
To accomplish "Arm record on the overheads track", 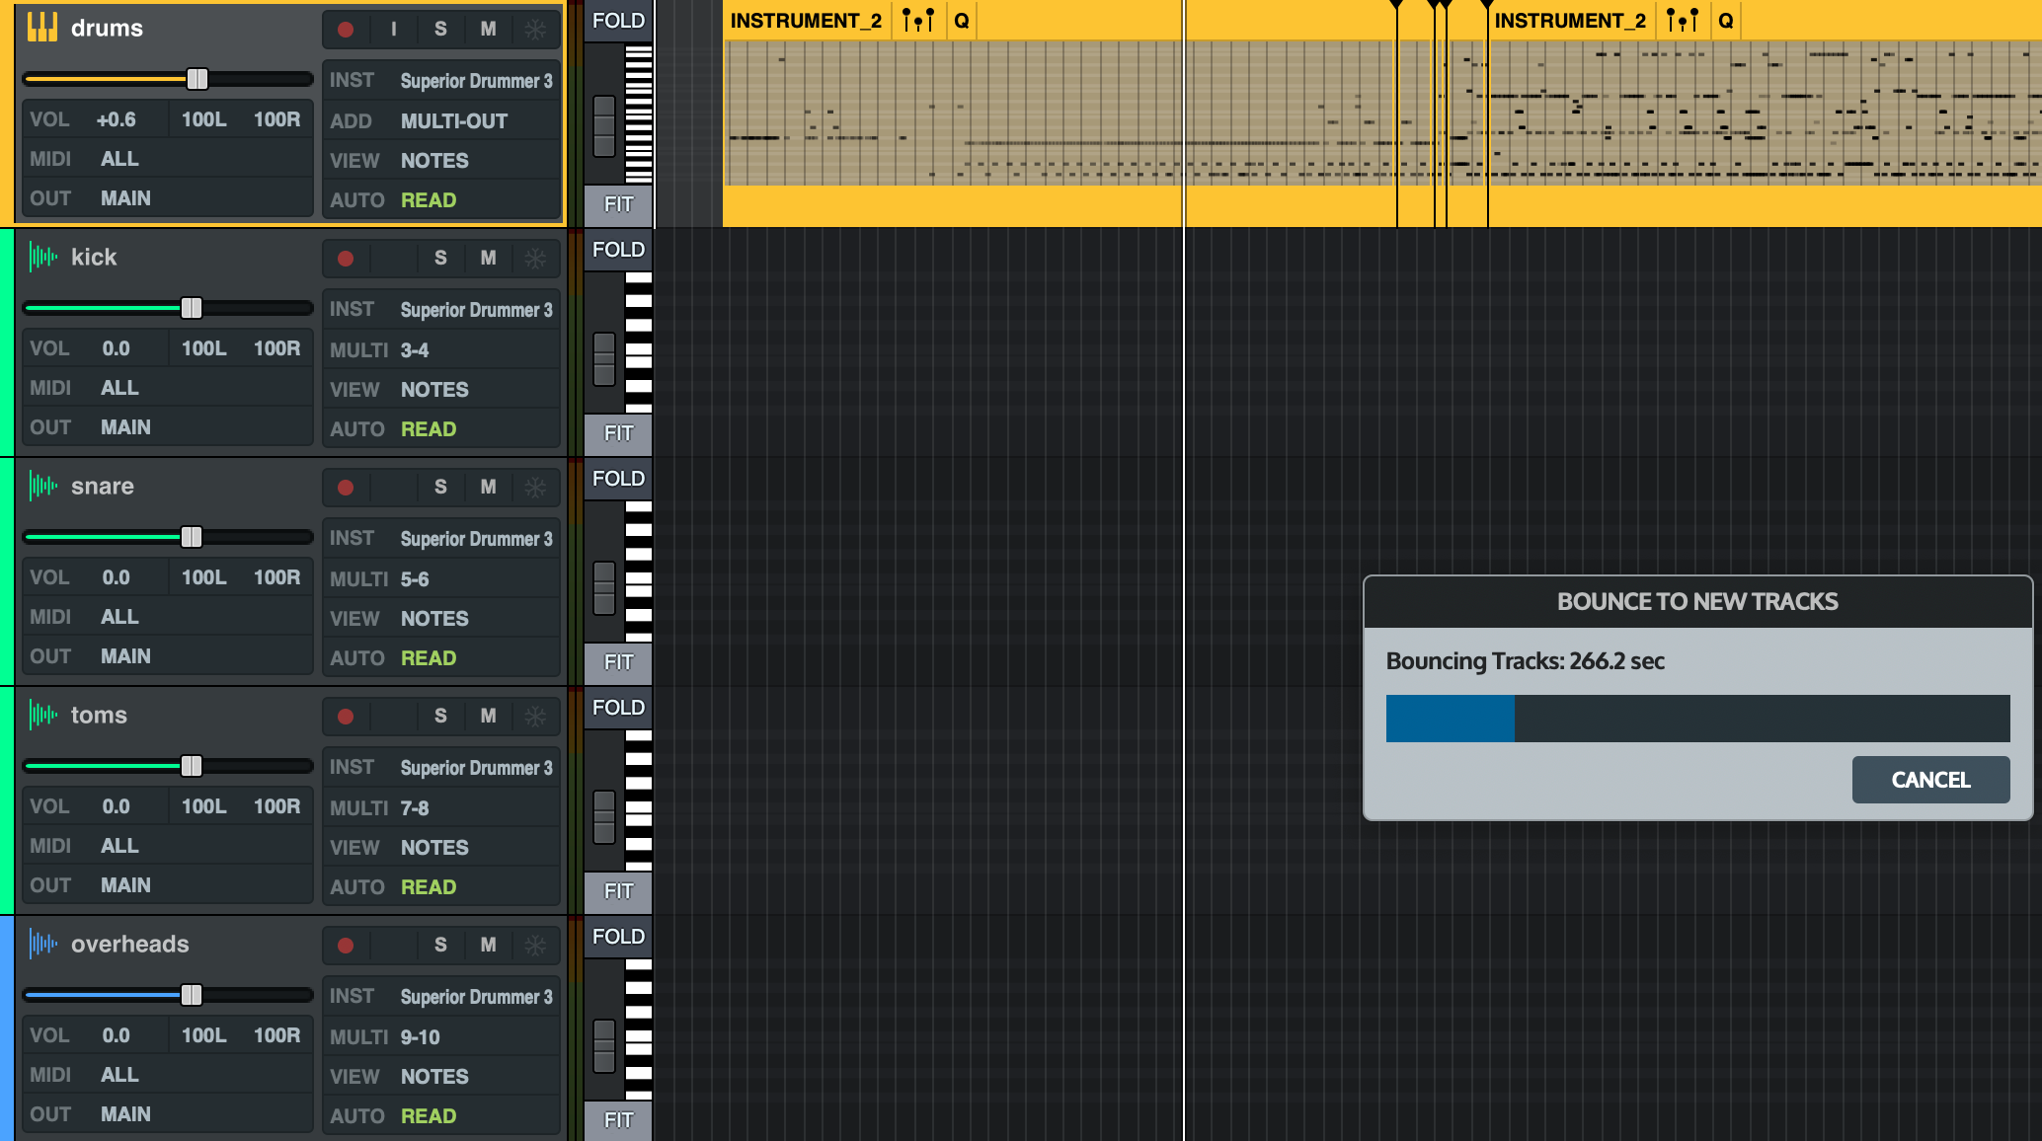I will (x=346, y=946).
